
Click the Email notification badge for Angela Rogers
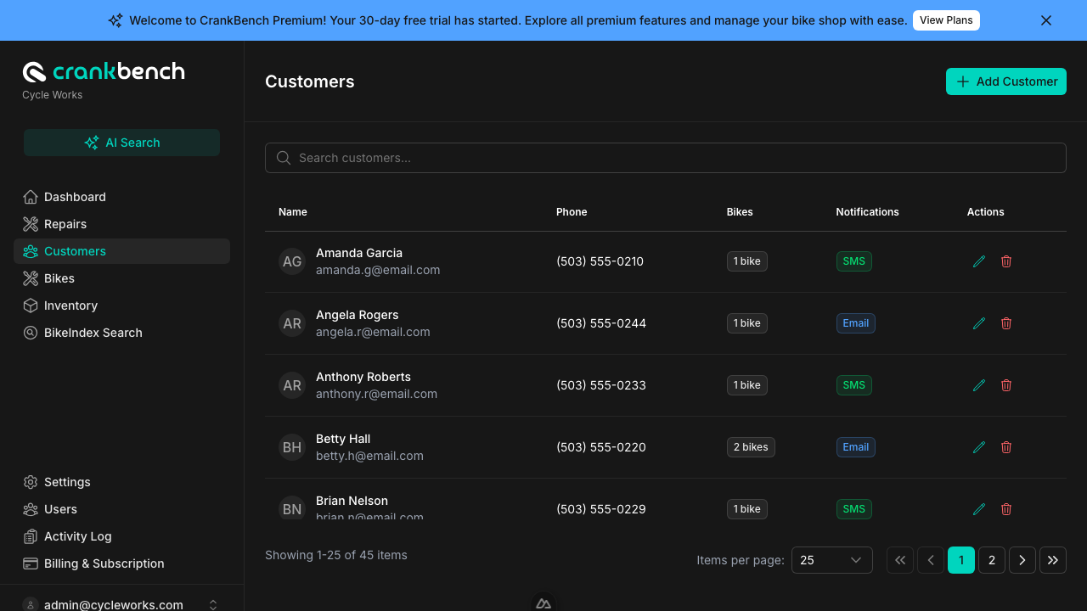point(855,323)
